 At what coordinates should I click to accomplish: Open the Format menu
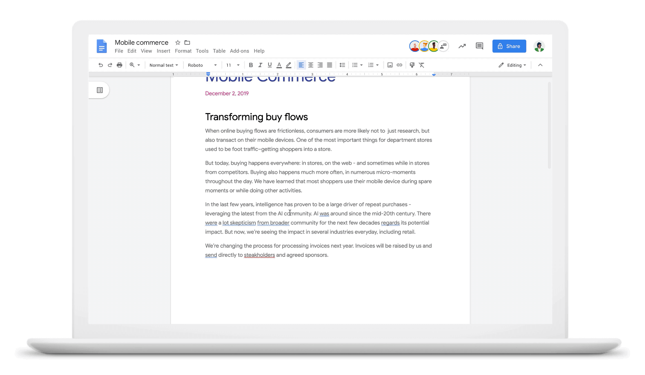pos(183,51)
